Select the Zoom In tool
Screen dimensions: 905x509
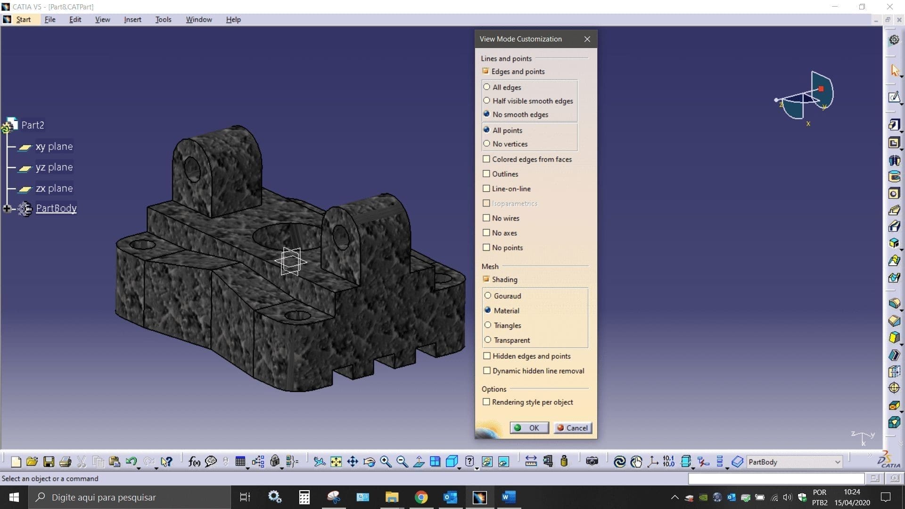[x=386, y=462]
